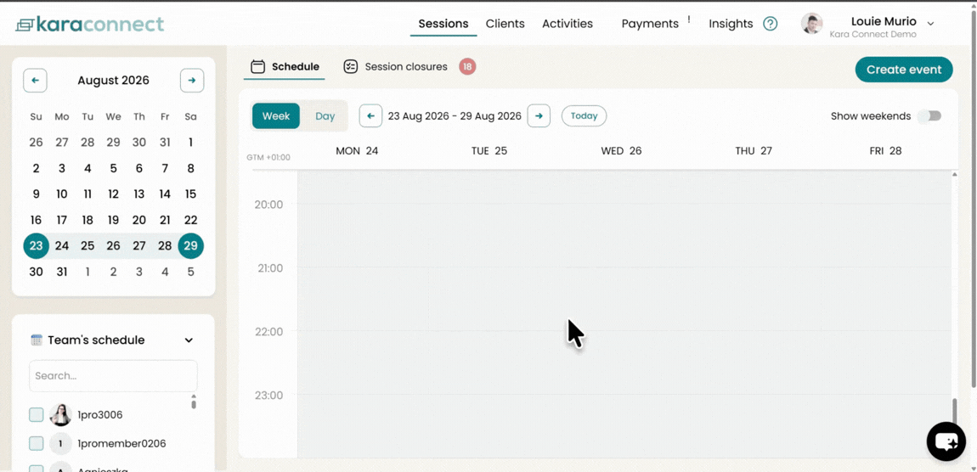Click the 23 Aug 2026 - 29 Aug 2026 range
Viewport: 977px width, 472px height.
pyautogui.click(x=455, y=115)
